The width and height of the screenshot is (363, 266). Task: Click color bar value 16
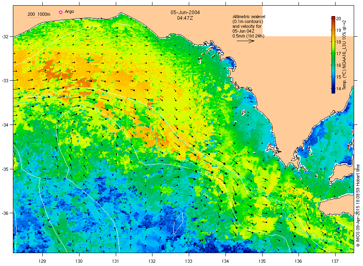[338, 65]
